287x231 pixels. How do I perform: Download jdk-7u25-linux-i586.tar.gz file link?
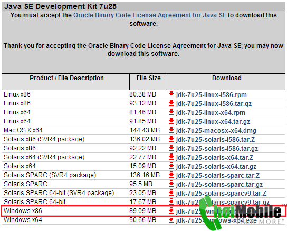click(x=214, y=104)
